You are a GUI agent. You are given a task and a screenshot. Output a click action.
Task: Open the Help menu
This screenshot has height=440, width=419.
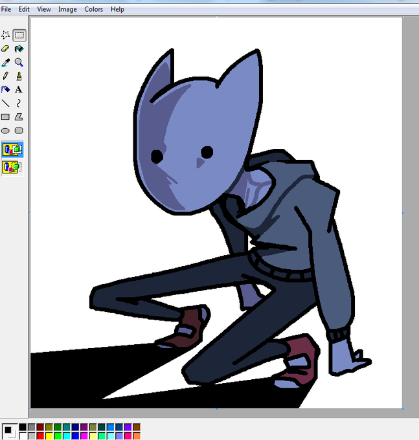point(117,9)
